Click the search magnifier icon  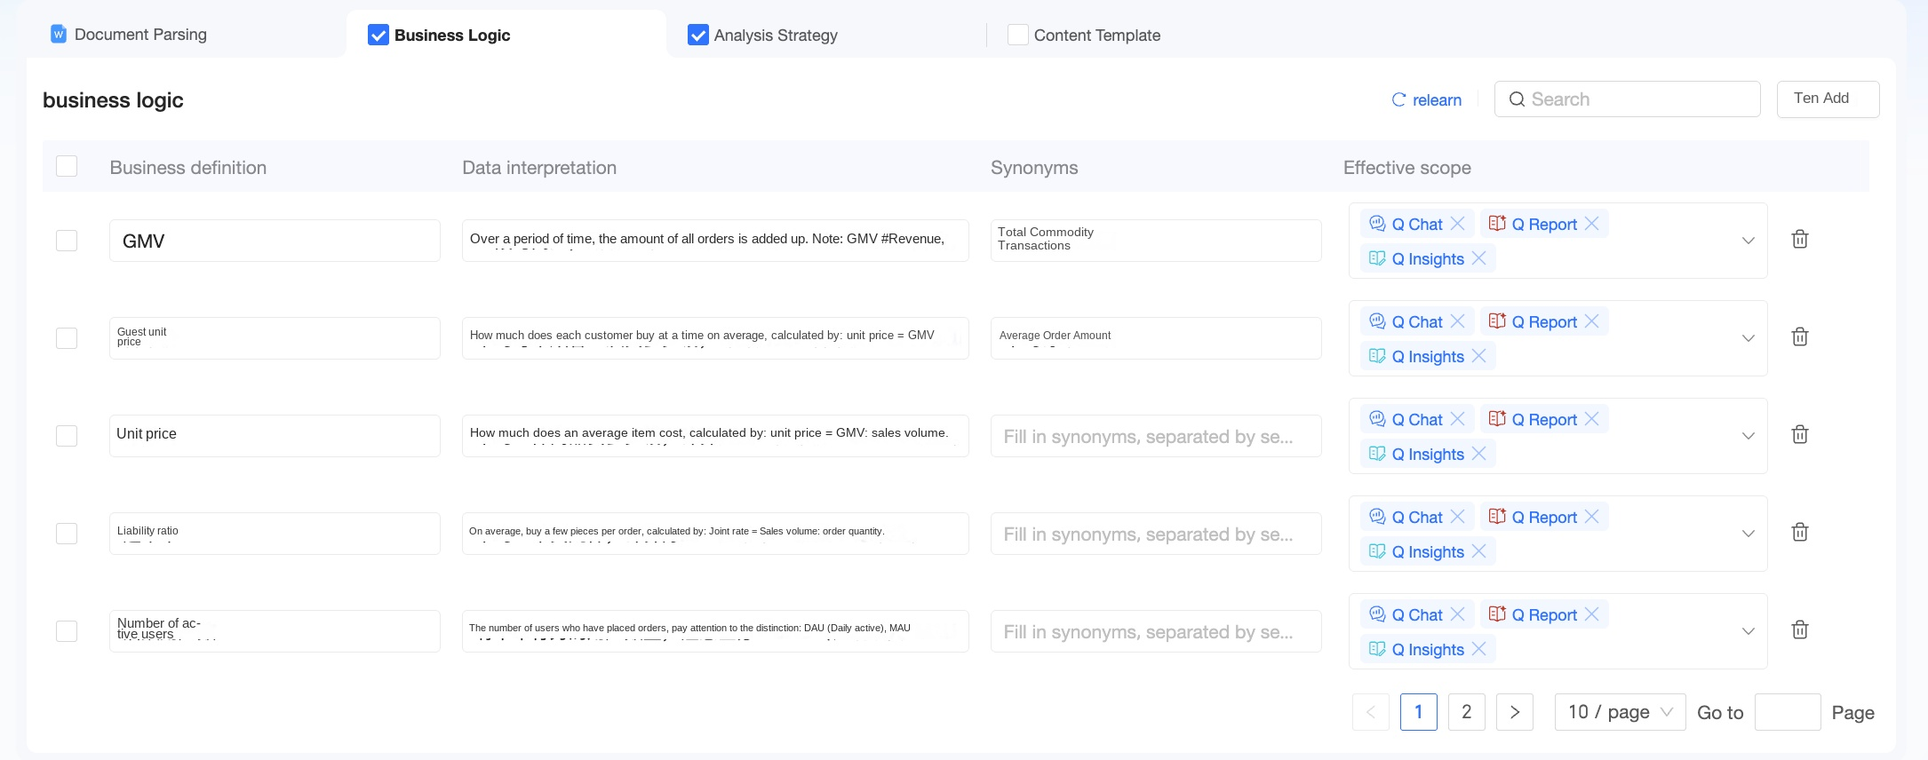pyautogui.click(x=1517, y=99)
